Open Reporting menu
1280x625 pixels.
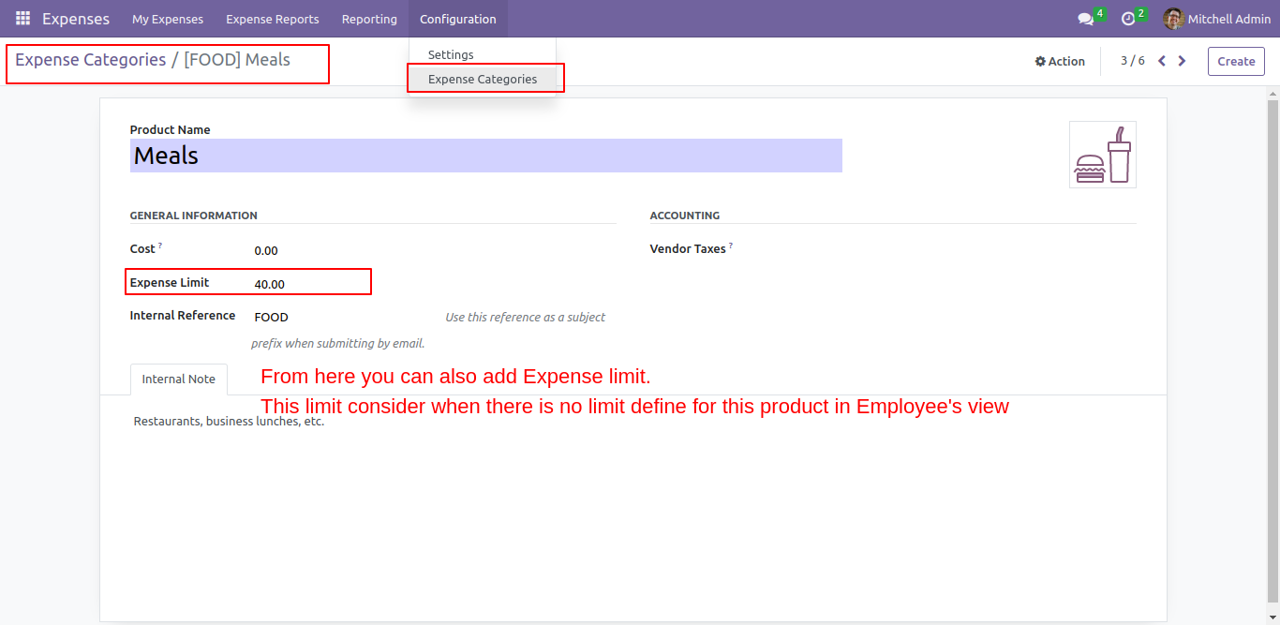tap(369, 19)
